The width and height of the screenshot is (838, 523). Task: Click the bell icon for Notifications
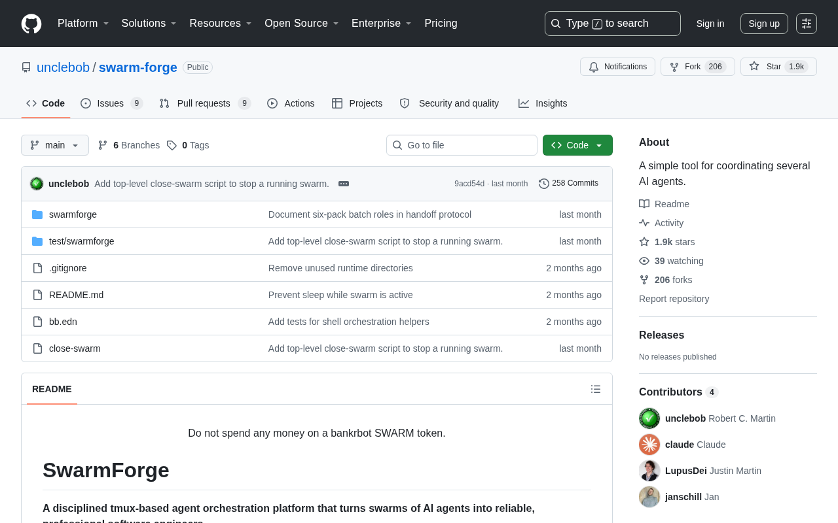coord(594,67)
